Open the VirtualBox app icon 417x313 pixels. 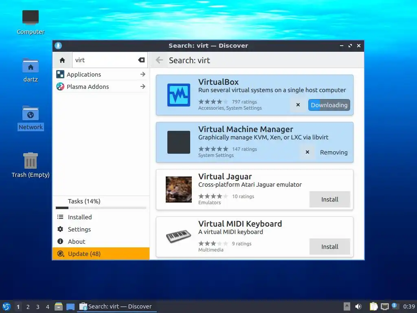[x=179, y=95]
